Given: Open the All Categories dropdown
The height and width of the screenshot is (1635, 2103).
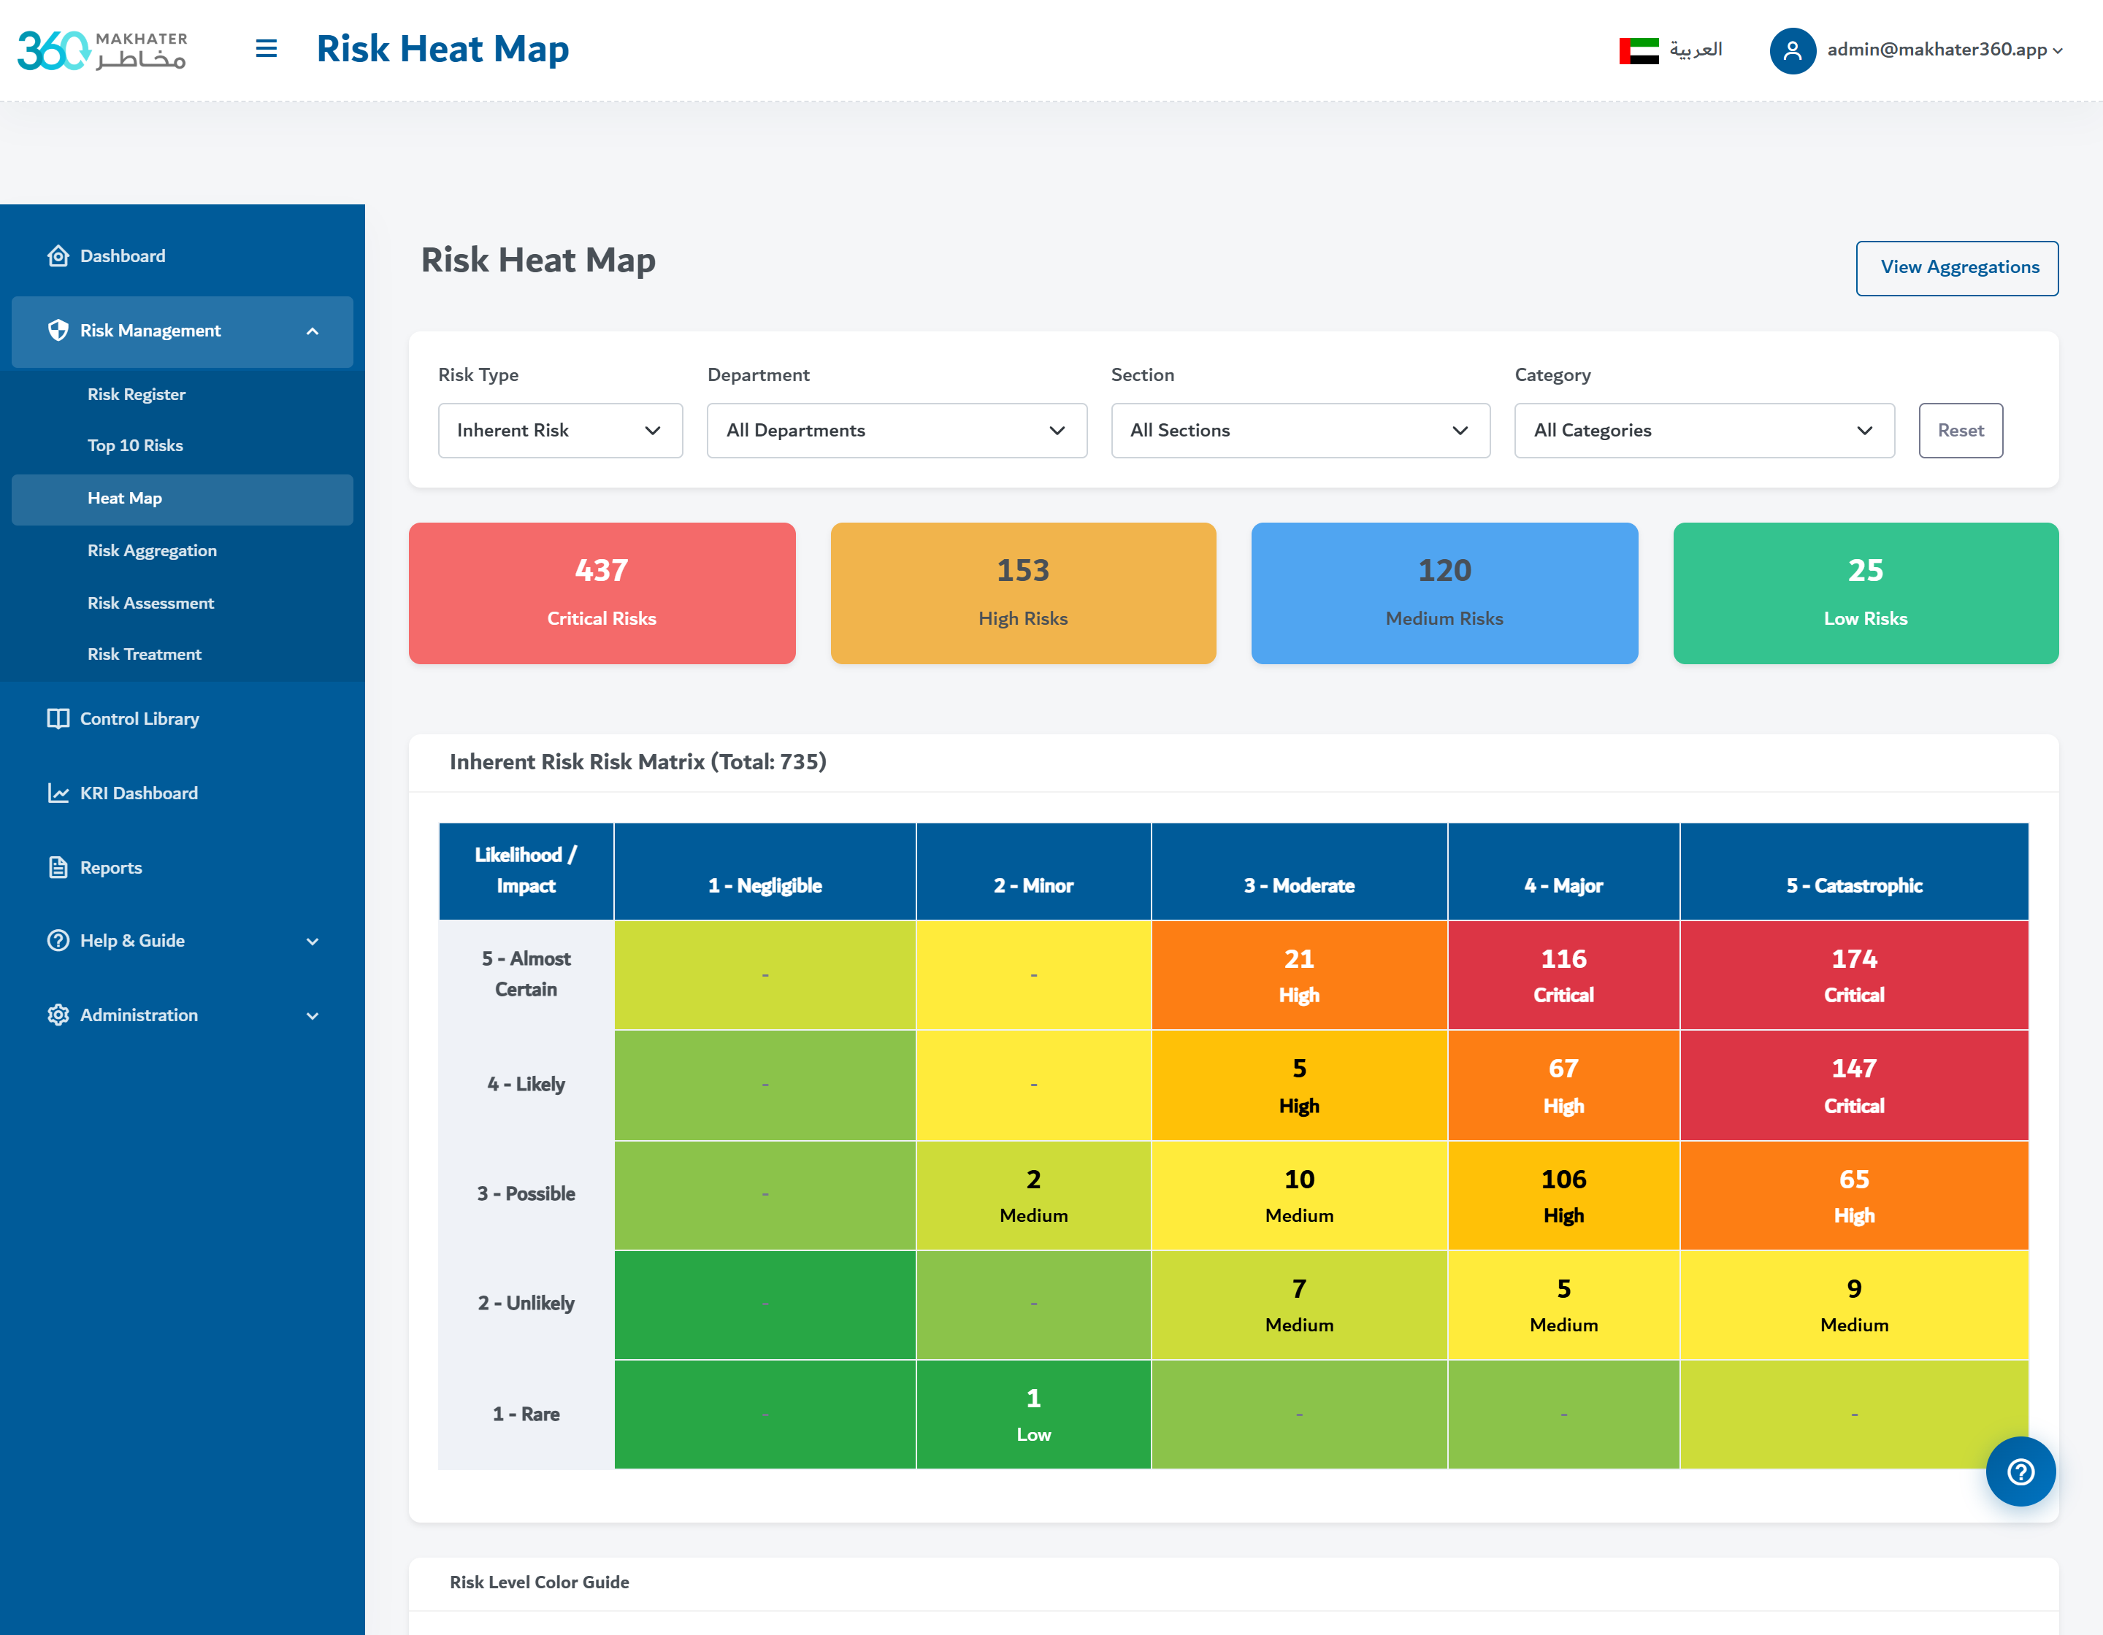Looking at the screenshot, I should tap(1704, 430).
